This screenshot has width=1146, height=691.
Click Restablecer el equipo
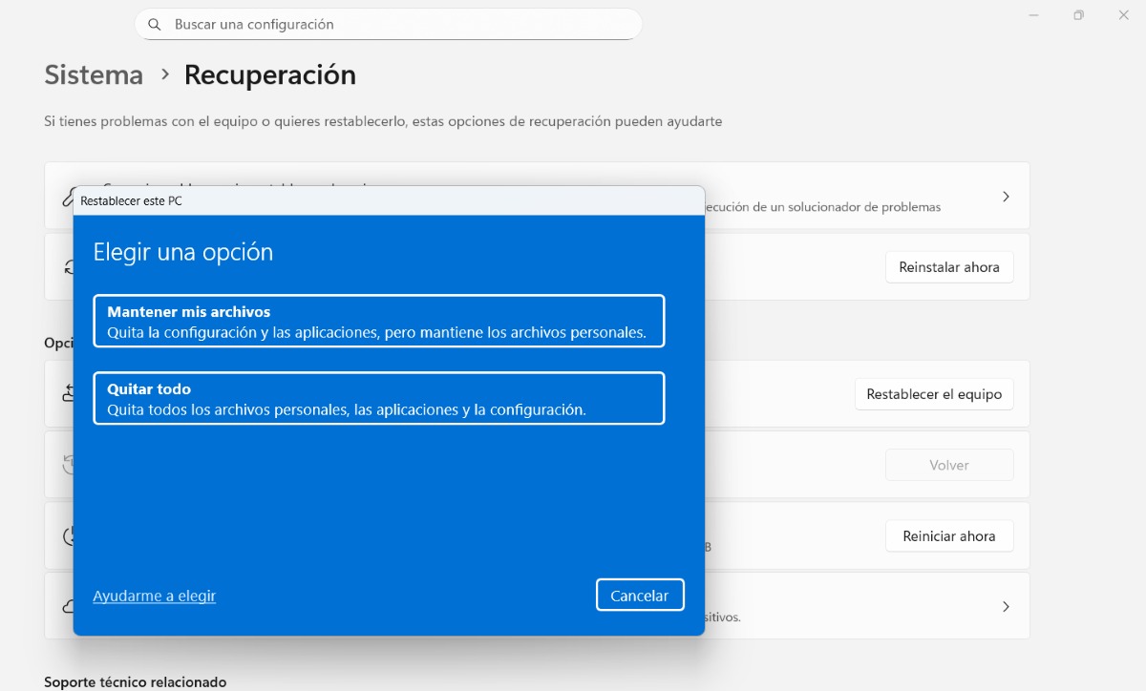coord(934,393)
